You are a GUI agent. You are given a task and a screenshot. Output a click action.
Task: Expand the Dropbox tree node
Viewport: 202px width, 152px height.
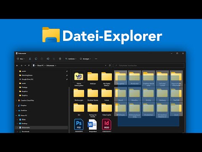[16, 106]
